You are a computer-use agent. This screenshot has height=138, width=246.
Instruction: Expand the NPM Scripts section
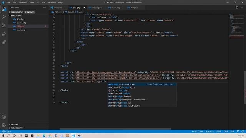[17, 128]
